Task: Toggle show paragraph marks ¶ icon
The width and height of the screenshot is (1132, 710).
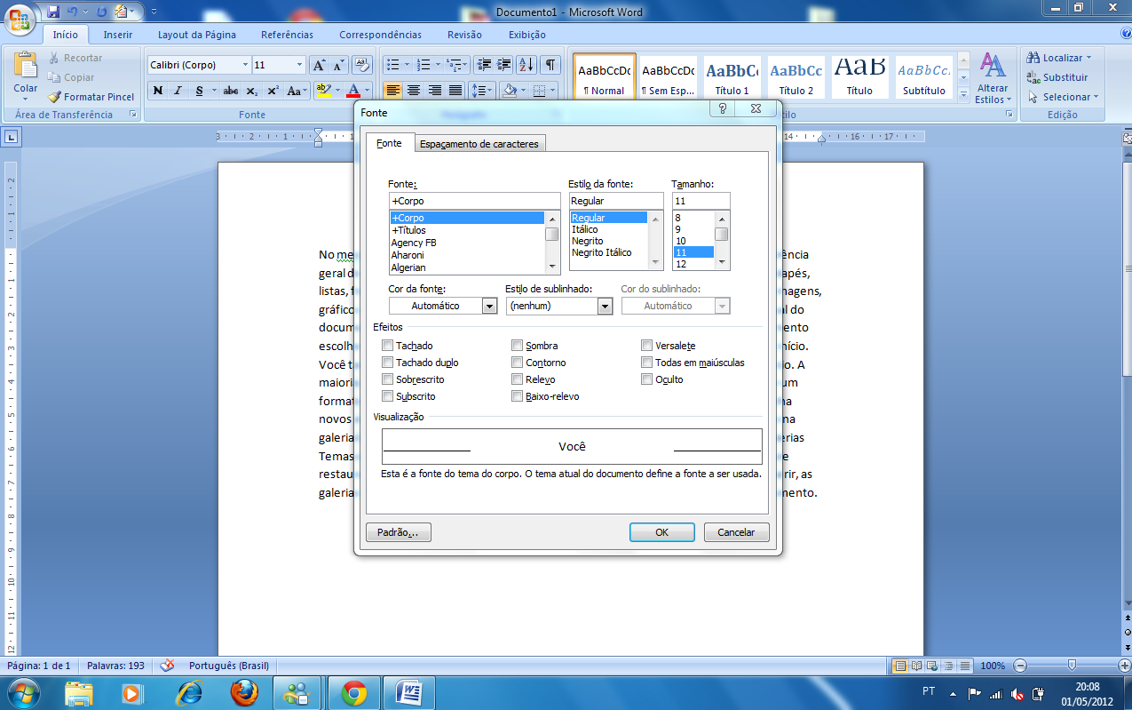Action: (x=551, y=65)
